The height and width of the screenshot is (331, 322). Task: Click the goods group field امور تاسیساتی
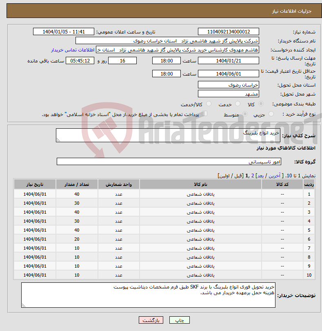pos(169,161)
